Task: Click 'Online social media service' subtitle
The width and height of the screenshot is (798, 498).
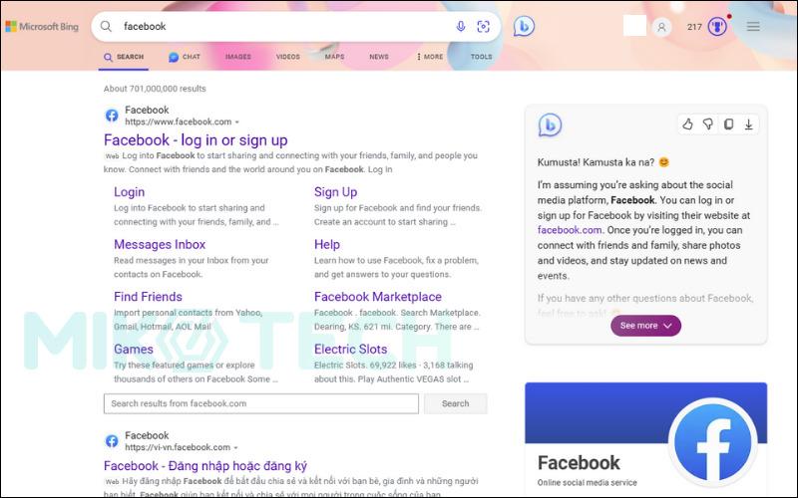Action: click(x=587, y=483)
